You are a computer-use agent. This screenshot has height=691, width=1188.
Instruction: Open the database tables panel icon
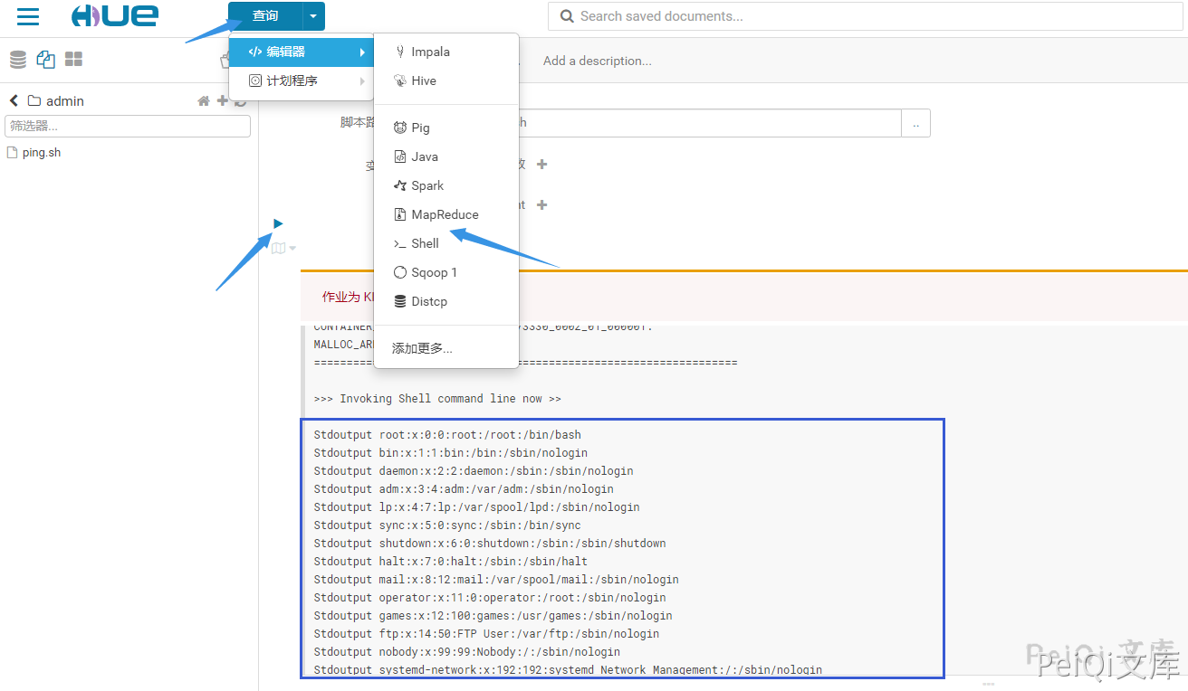click(18, 60)
